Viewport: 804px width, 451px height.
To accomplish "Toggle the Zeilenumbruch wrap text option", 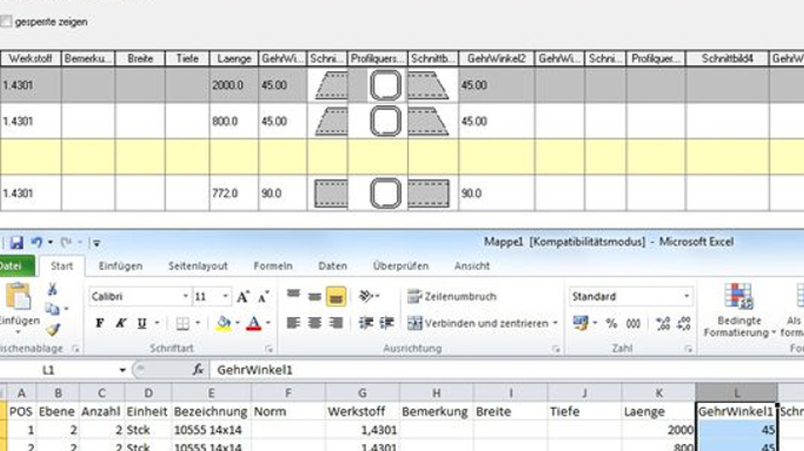I will point(451,296).
